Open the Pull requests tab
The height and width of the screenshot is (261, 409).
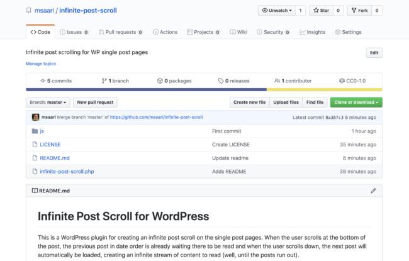121,32
